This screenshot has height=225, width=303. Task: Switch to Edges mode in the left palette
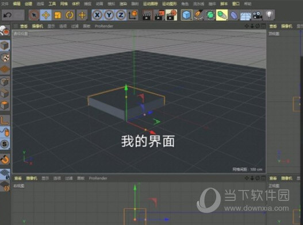coord(5,94)
